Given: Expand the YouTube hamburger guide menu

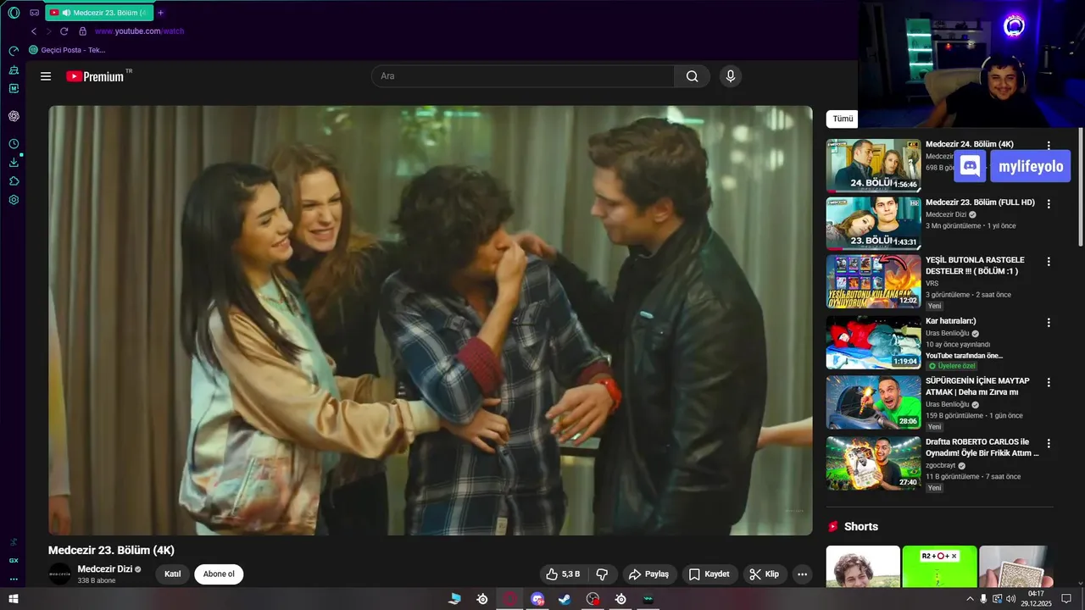Looking at the screenshot, I should pos(46,76).
